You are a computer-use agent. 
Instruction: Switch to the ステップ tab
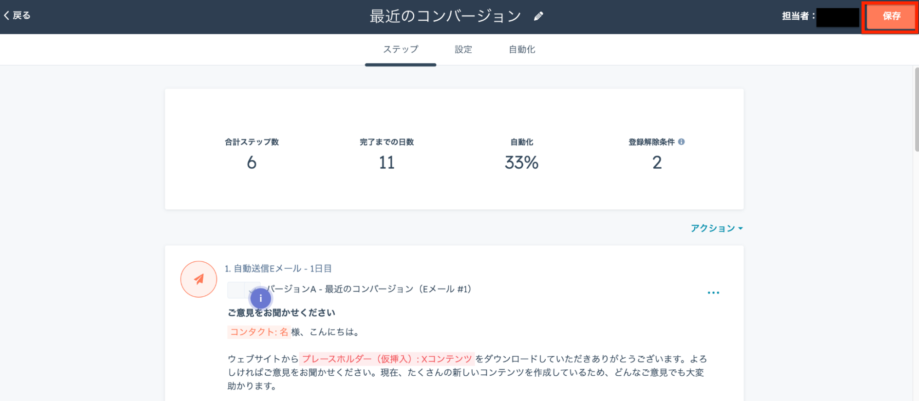400,50
